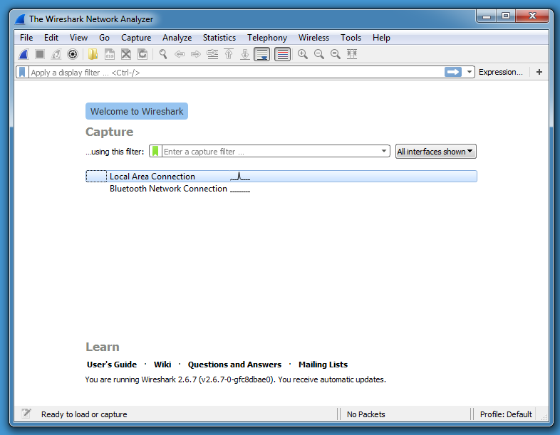Click the display filter bookmark icon
560x435 pixels.
[x=23, y=72]
